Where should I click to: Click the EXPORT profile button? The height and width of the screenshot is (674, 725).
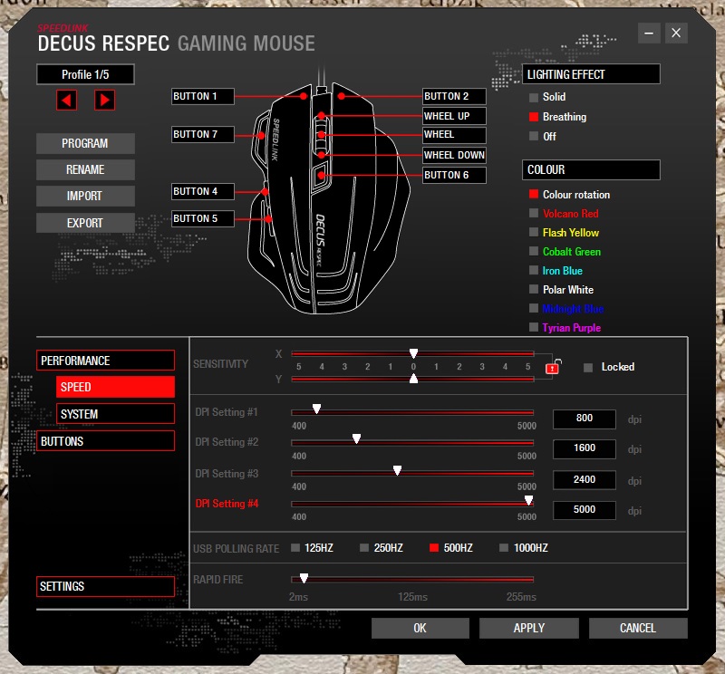85,223
